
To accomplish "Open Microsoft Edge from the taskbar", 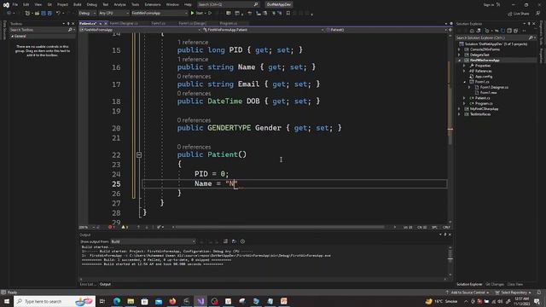I will click(x=117, y=301).
